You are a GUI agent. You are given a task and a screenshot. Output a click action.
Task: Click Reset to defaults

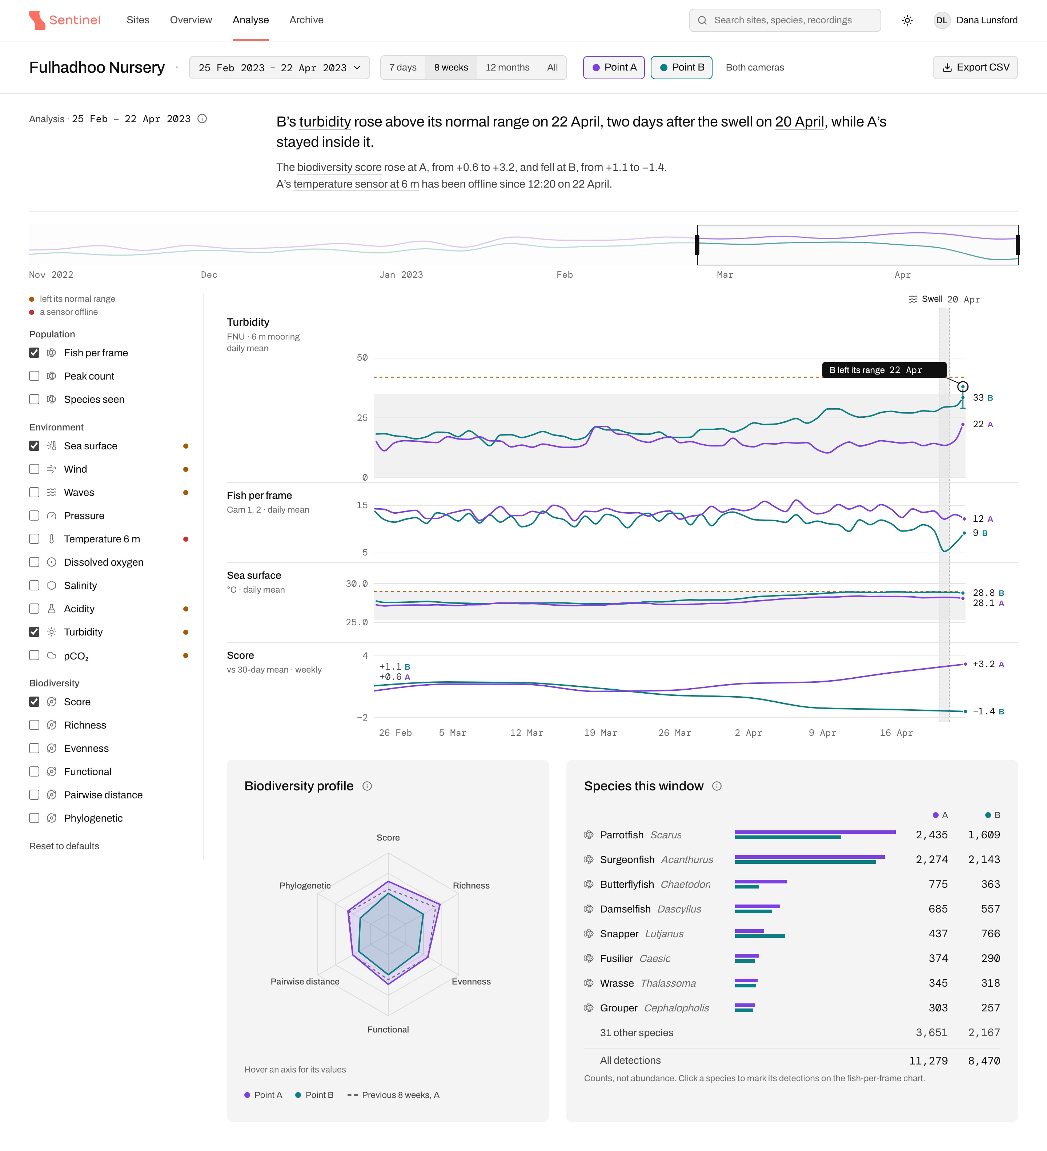click(64, 846)
